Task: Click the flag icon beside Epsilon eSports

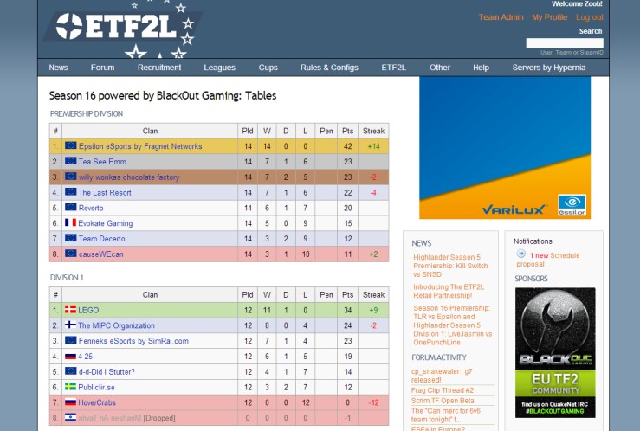Action: (71, 145)
